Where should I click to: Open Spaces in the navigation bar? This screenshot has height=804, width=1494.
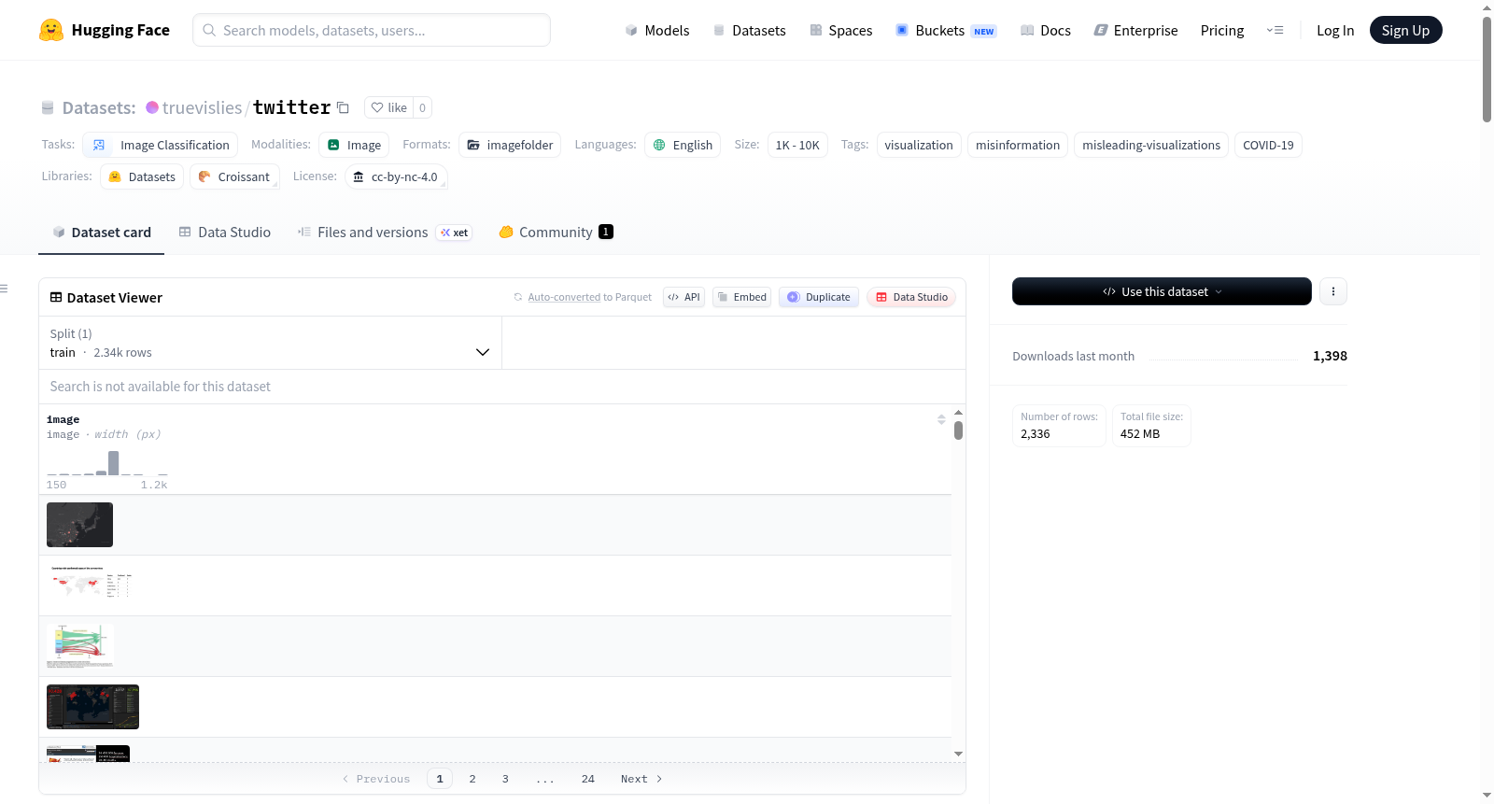click(840, 30)
